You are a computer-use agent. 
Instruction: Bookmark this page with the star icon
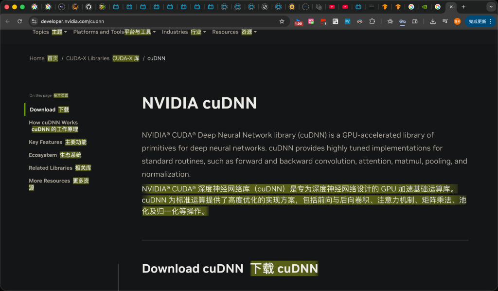coord(282,21)
